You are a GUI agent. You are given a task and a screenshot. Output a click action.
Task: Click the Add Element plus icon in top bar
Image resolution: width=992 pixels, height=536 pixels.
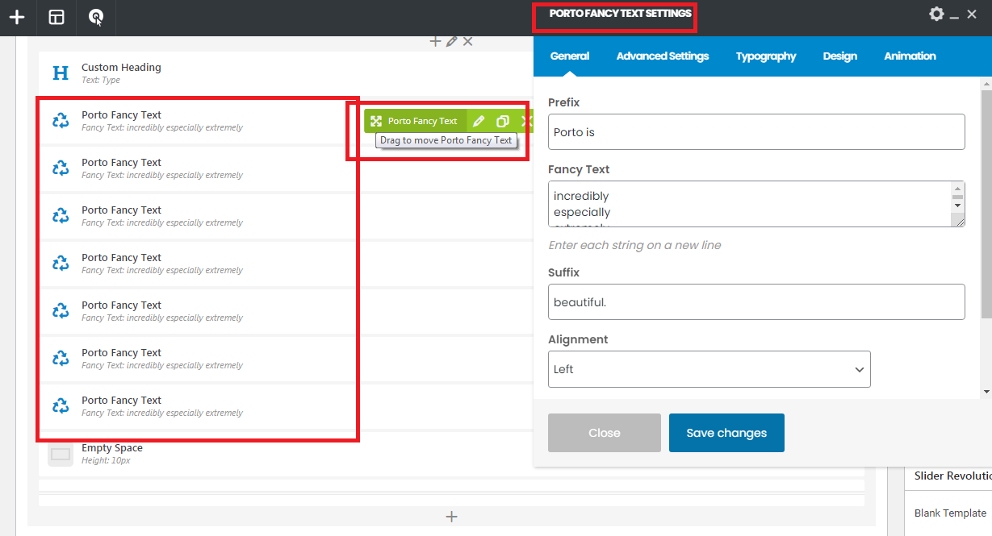pyautogui.click(x=17, y=17)
